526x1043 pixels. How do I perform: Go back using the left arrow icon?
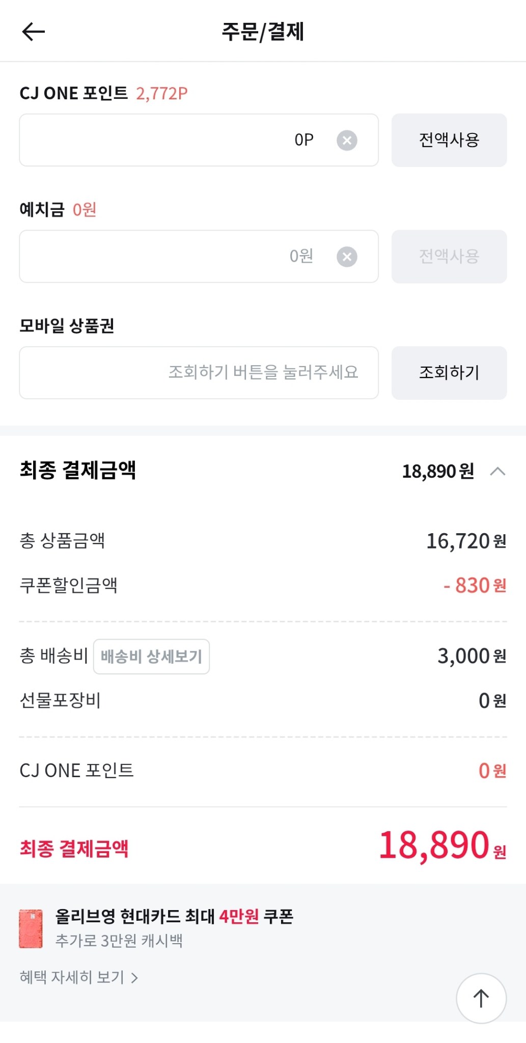(34, 32)
